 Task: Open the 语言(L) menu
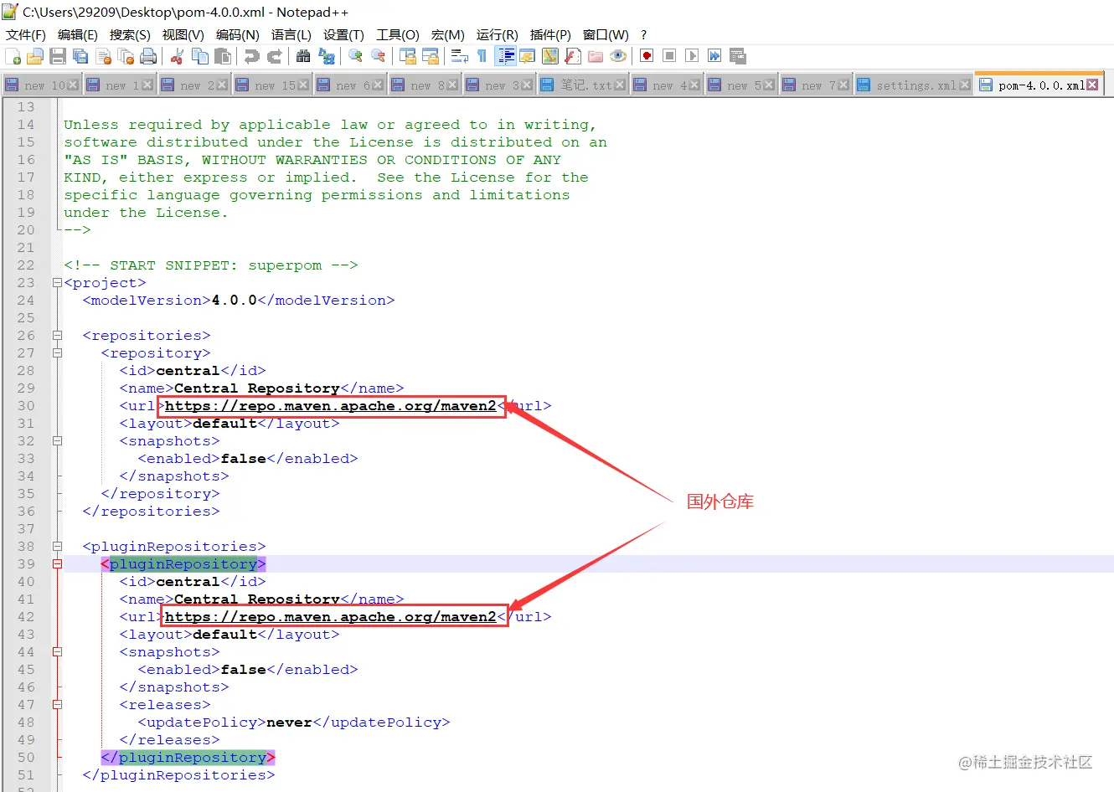[x=291, y=34]
